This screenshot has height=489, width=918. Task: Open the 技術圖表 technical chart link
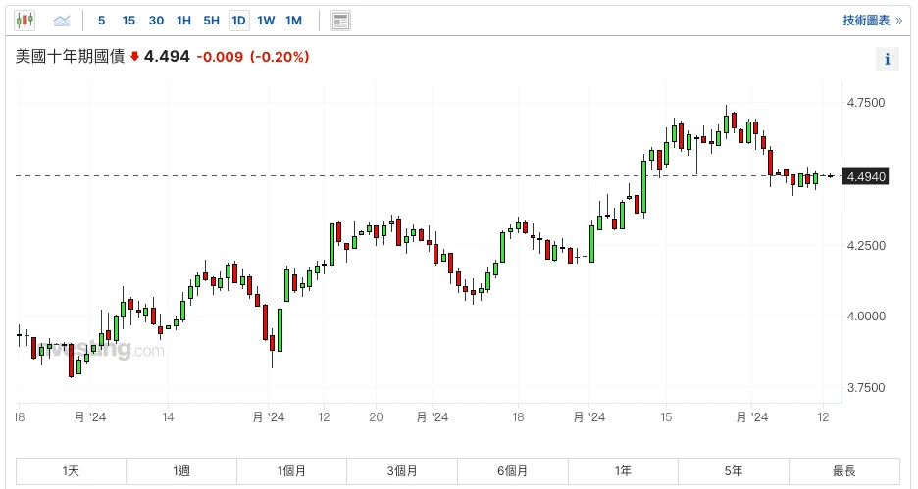tap(871, 20)
